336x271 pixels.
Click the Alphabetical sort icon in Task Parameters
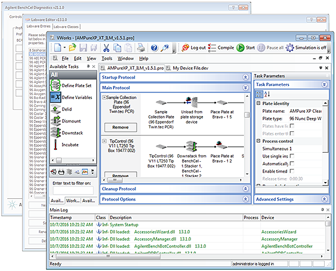point(267,94)
